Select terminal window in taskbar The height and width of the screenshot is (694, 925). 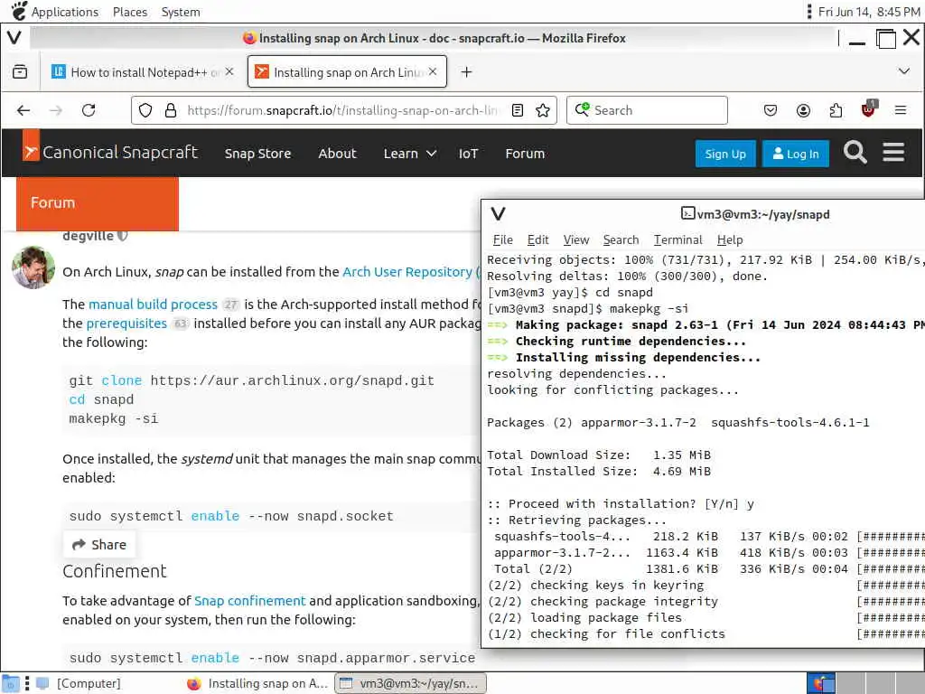click(411, 683)
